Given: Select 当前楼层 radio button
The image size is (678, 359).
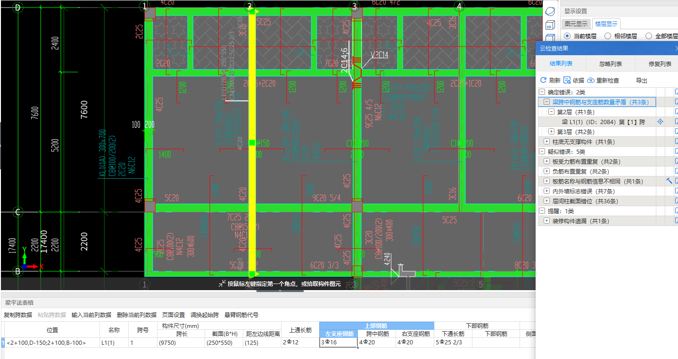Looking at the screenshot, I should pyautogui.click(x=567, y=36).
